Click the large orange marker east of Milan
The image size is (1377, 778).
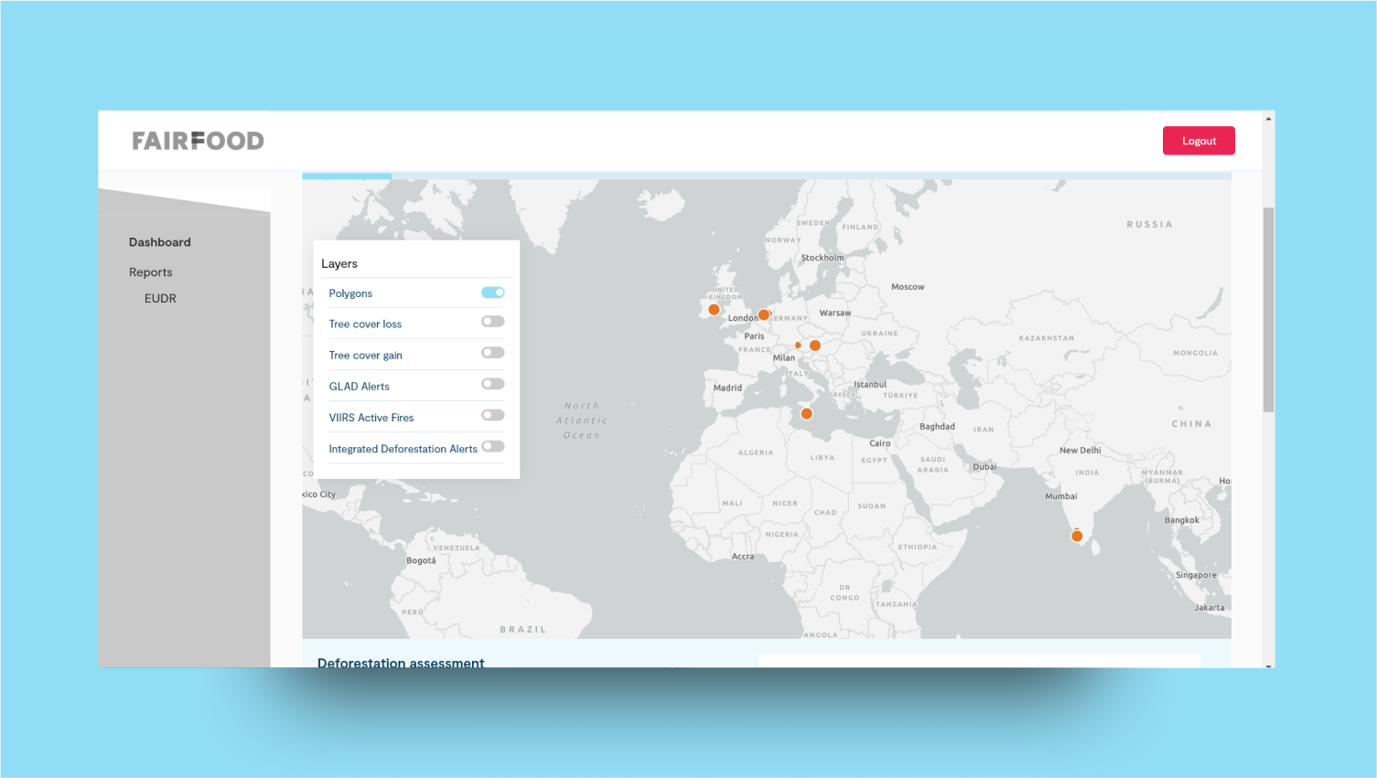(x=815, y=346)
